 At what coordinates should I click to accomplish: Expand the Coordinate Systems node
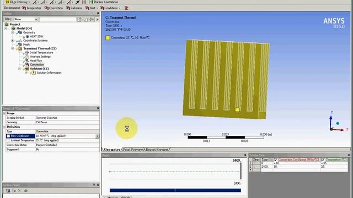[13, 41]
